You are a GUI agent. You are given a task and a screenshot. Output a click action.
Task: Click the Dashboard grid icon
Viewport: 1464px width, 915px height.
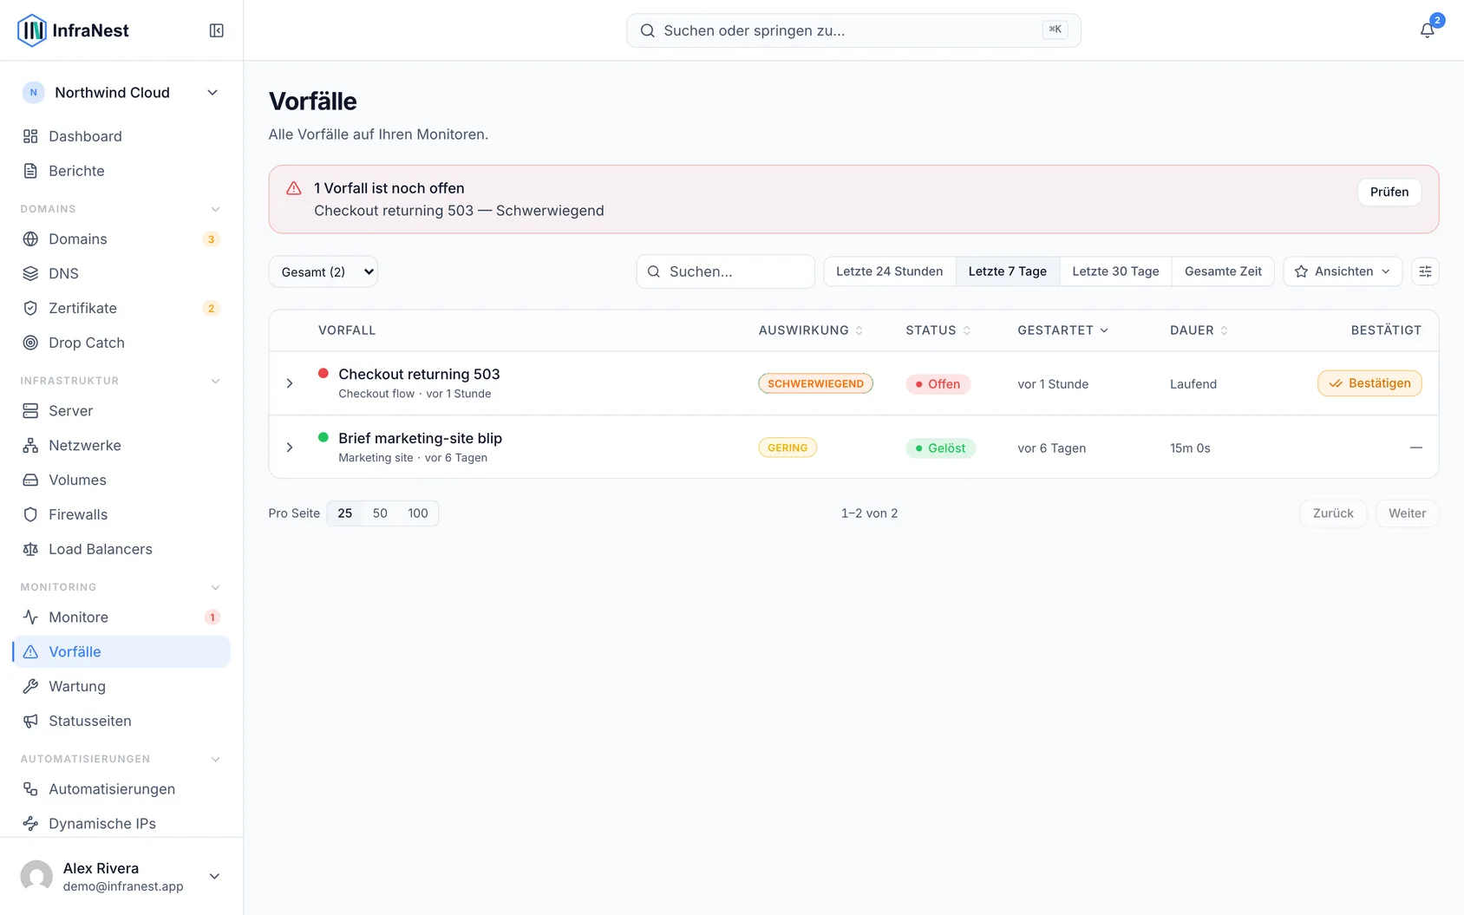30,136
